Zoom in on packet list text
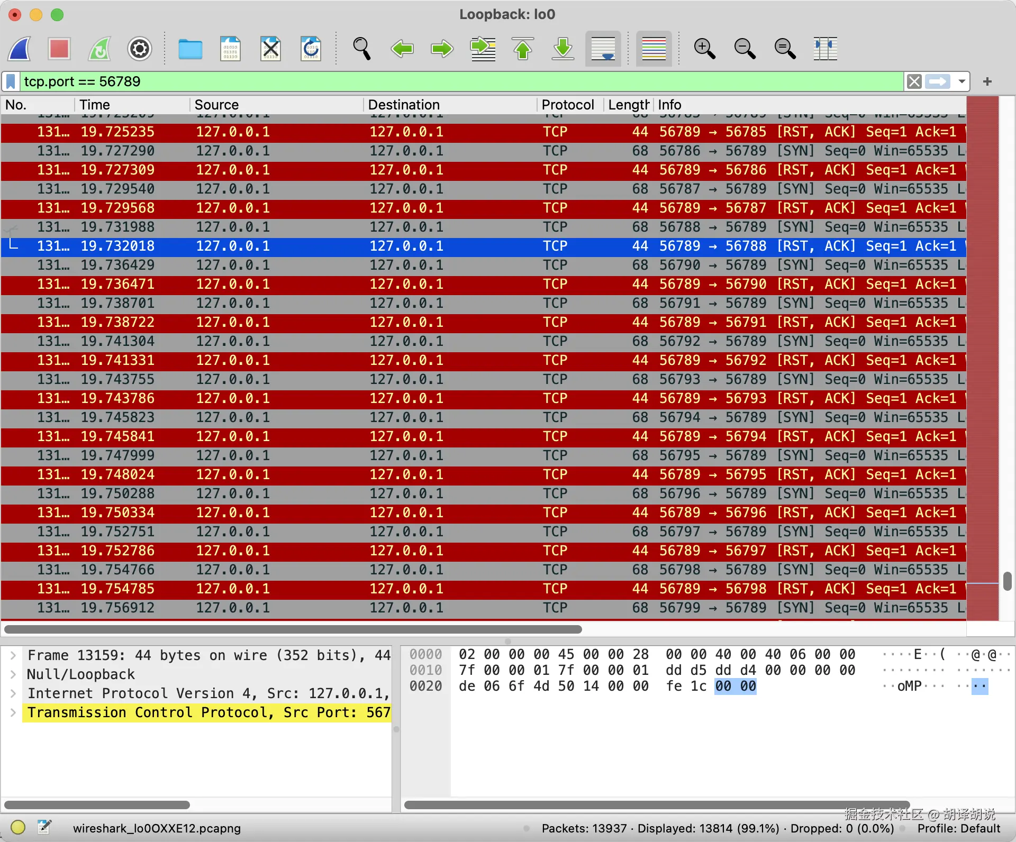The width and height of the screenshot is (1016, 842). 704,49
